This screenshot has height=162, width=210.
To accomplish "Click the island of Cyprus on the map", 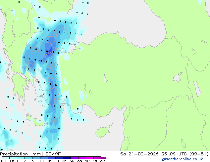I will [x=103, y=132].
